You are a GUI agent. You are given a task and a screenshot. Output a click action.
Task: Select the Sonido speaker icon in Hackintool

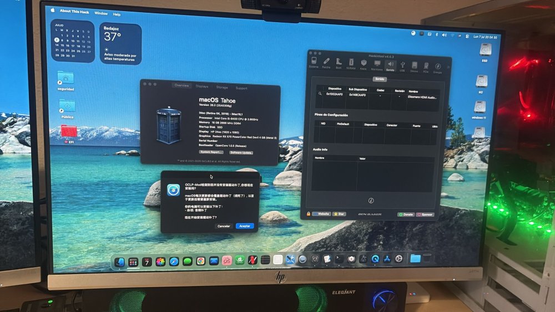click(x=390, y=65)
